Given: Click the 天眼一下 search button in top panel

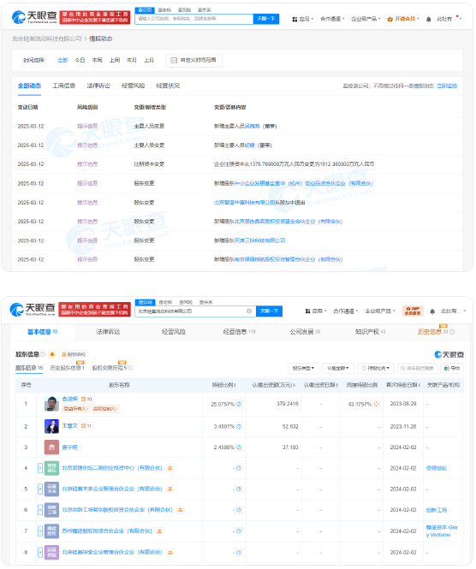Looking at the screenshot, I should (x=266, y=19).
